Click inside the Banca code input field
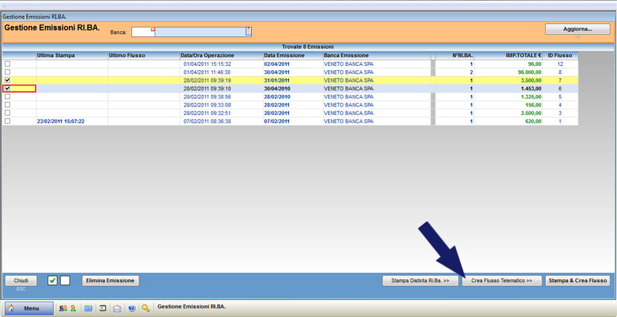 click(x=142, y=33)
